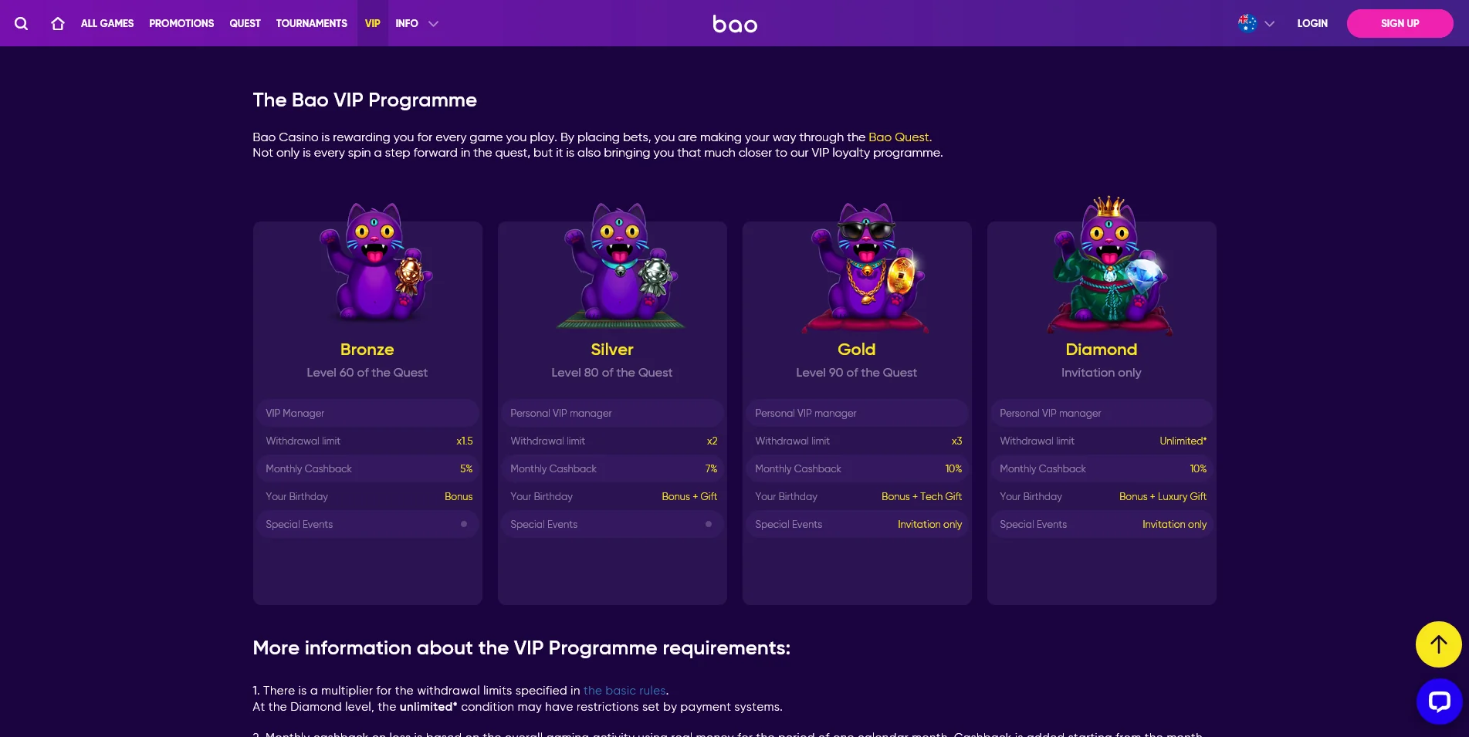Go to the PROMOTIONS page

tap(181, 23)
